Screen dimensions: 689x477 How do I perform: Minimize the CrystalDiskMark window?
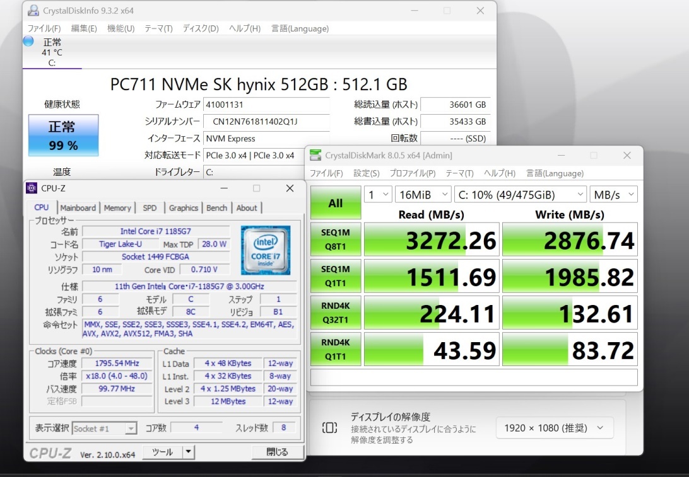[x=561, y=156]
